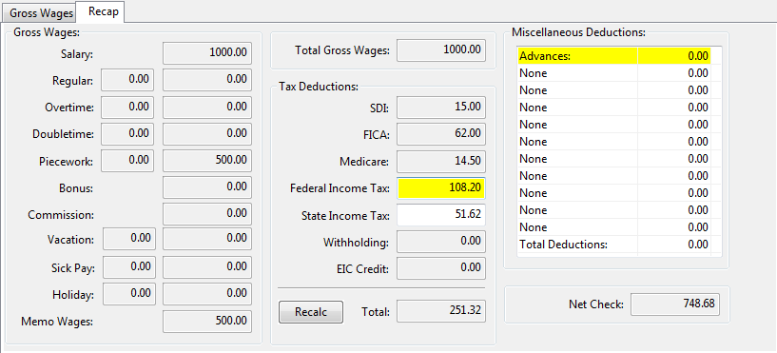Click the Total Gross Wages field
The image size is (777, 353).
click(441, 50)
